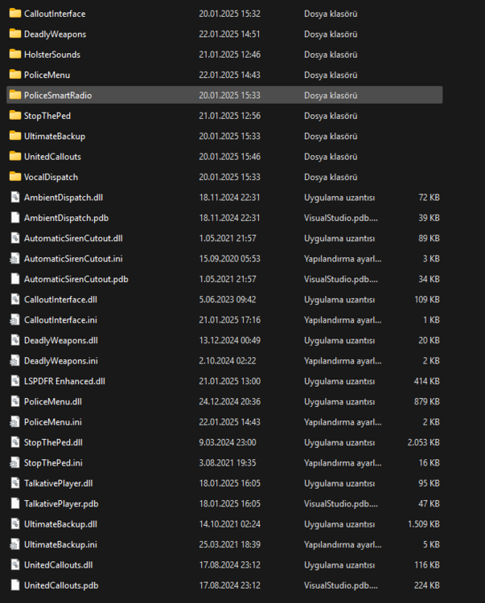
Task: Click the TalkativePlayer.dll file icon
Action: 15,483
